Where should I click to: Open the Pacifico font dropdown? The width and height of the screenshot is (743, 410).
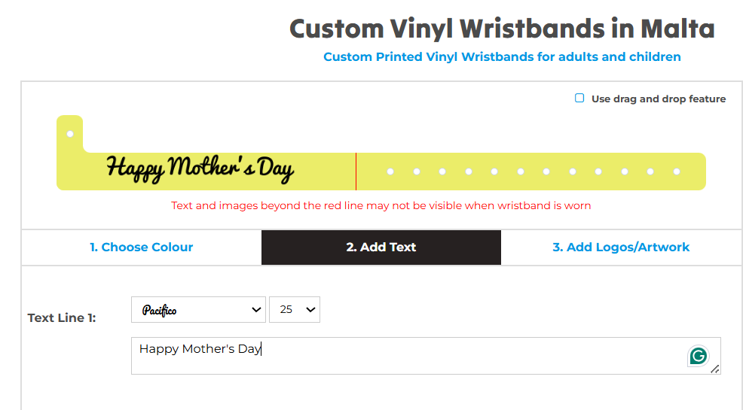click(x=198, y=309)
